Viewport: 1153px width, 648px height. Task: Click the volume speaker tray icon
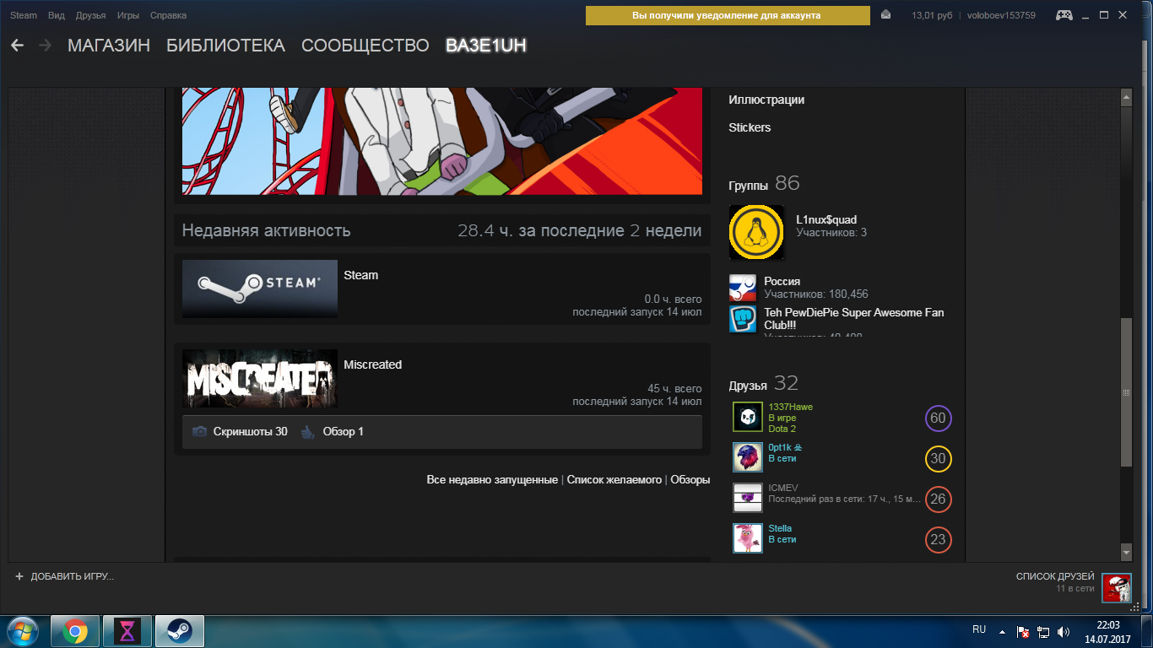[x=1063, y=631]
